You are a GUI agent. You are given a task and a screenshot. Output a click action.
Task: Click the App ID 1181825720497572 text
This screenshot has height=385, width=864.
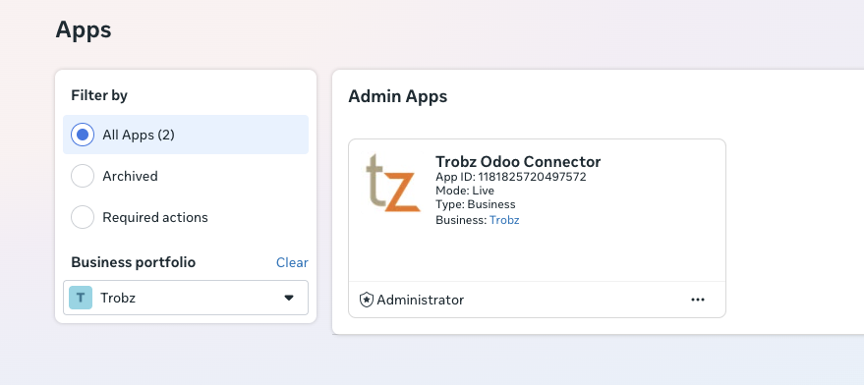click(x=511, y=177)
